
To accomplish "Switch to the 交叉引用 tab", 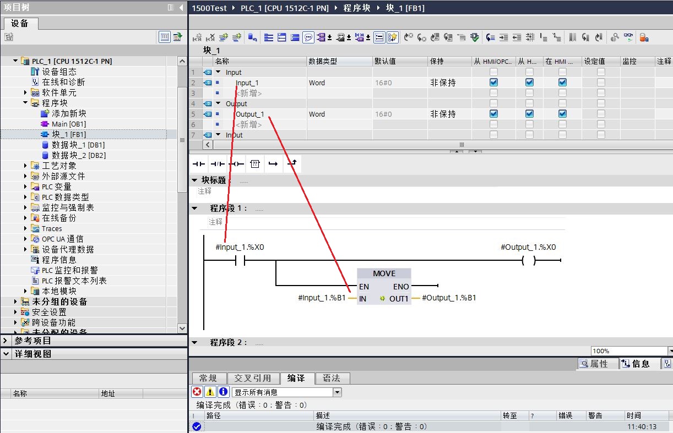I will pyautogui.click(x=252, y=378).
